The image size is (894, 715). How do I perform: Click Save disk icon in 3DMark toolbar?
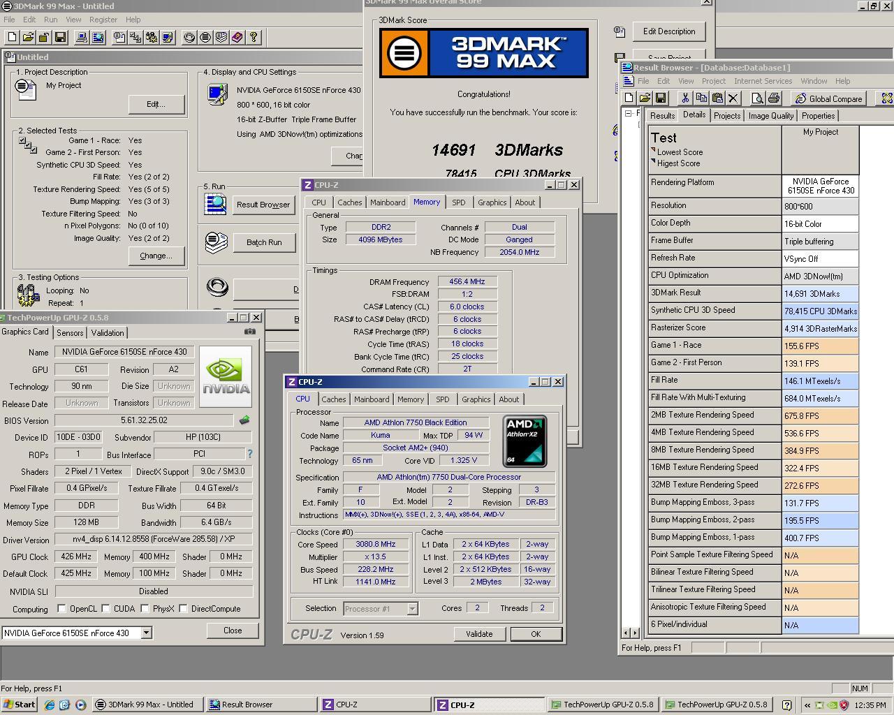(x=61, y=37)
